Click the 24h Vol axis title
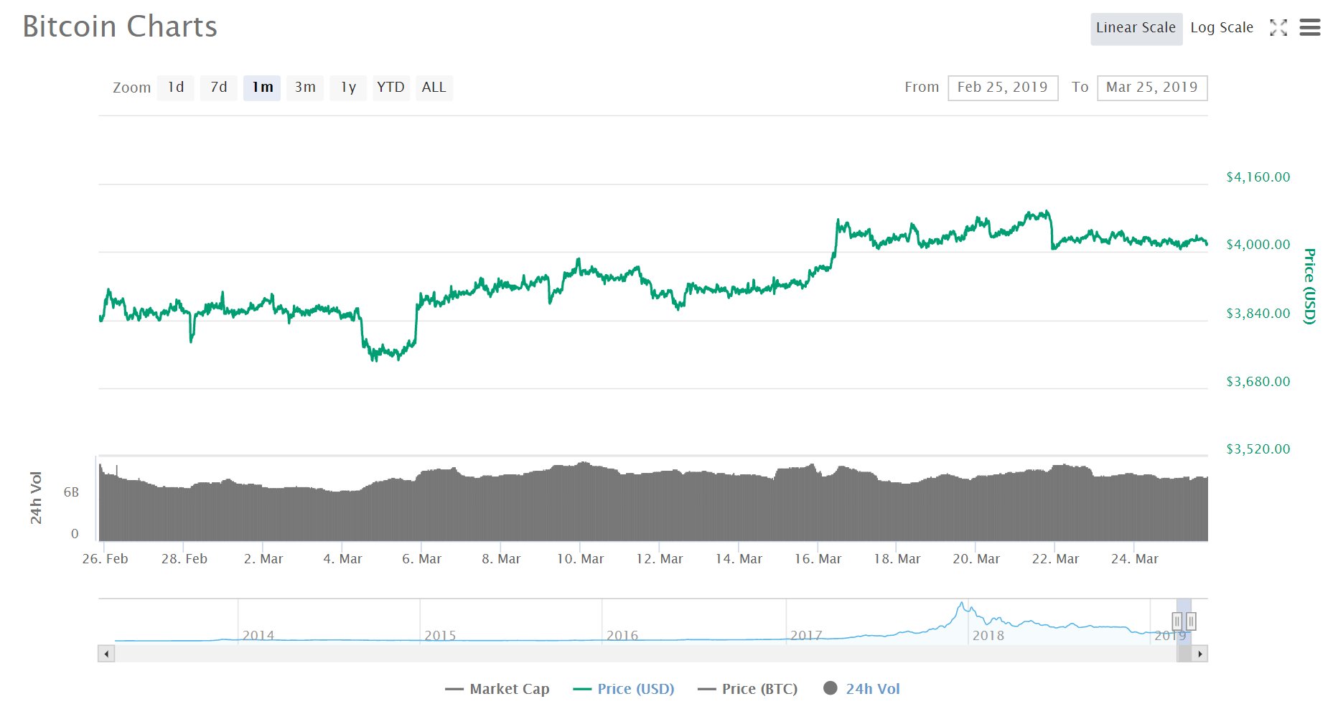Screen dimensions: 1333x709 [36, 497]
